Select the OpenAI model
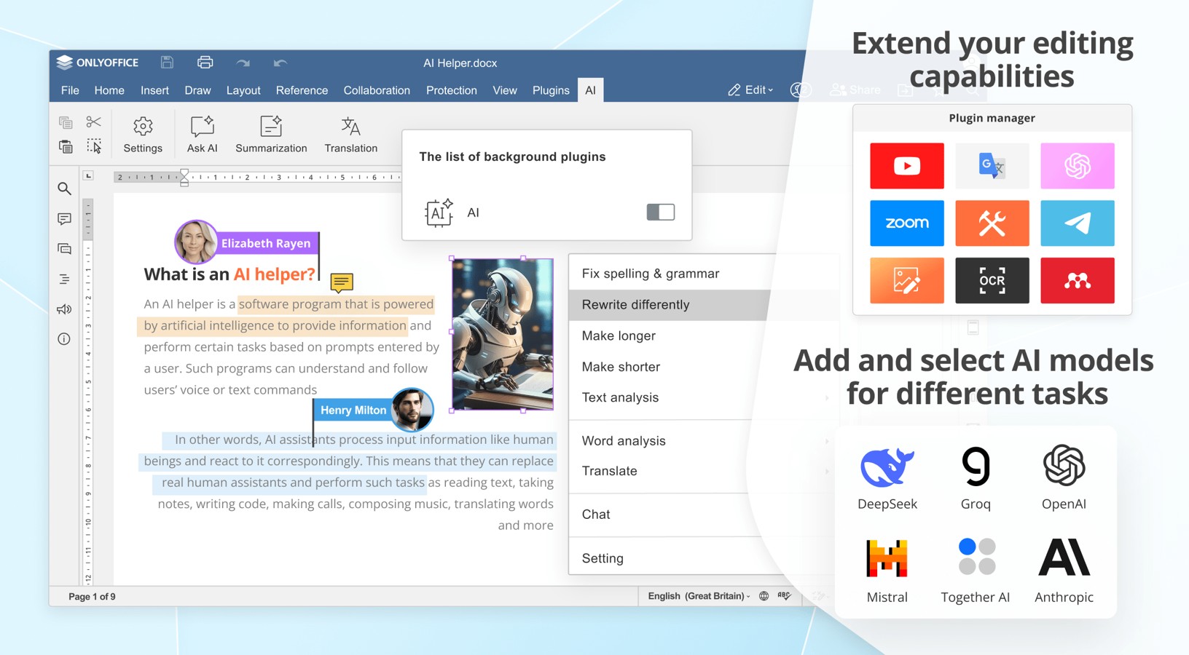The image size is (1189, 655). (x=1064, y=477)
